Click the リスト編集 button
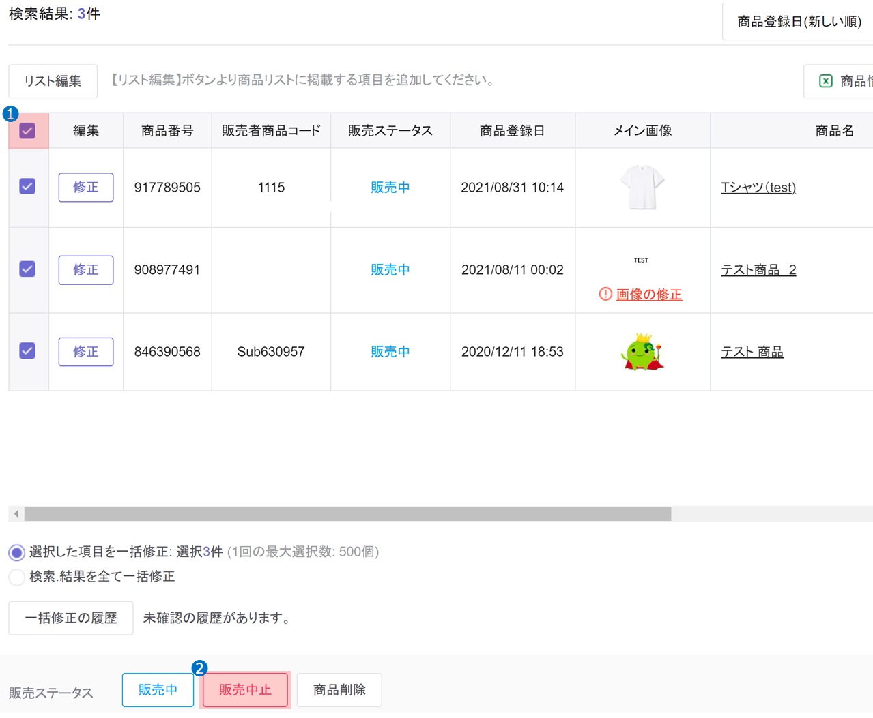This screenshot has width=873, height=718. point(53,80)
